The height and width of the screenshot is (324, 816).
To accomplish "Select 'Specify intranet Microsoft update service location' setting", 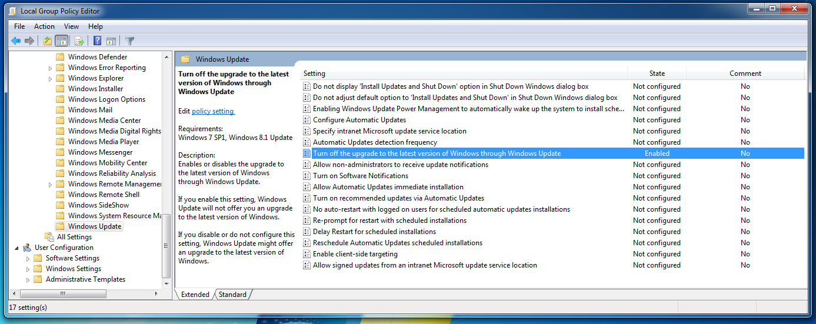I will click(x=389, y=131).
